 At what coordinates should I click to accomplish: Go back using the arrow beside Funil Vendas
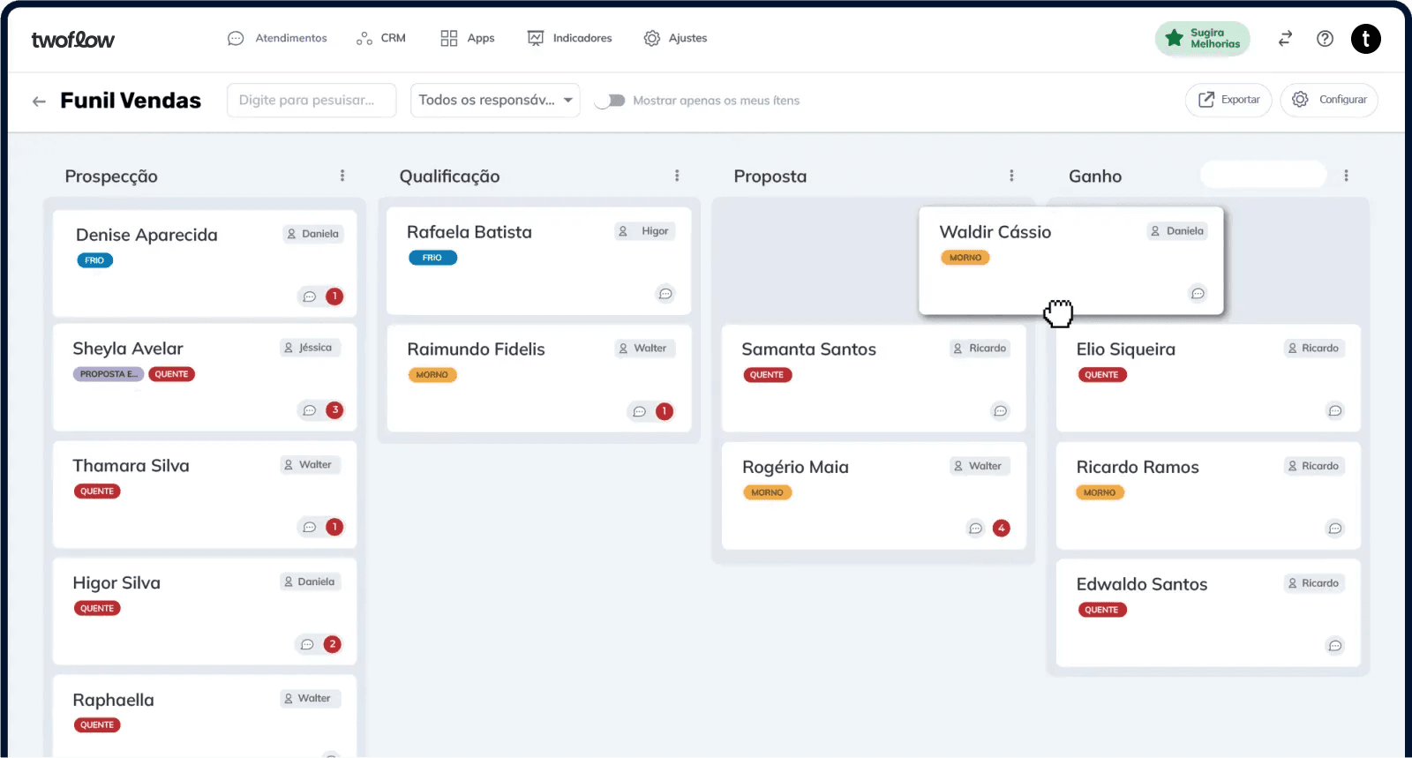click(39, 101)
